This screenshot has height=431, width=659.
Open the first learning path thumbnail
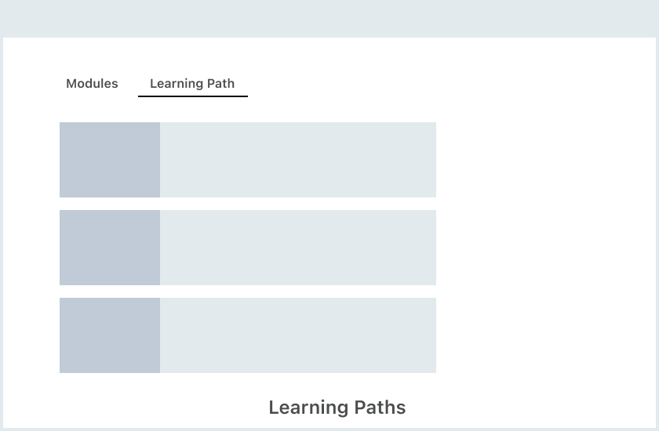110,160
